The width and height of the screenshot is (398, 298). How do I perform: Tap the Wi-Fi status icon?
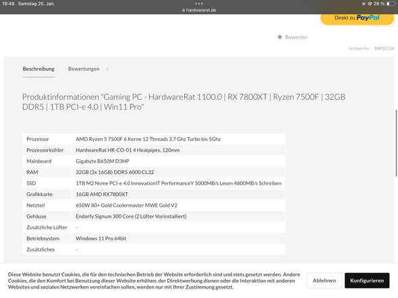coord(364,4)
